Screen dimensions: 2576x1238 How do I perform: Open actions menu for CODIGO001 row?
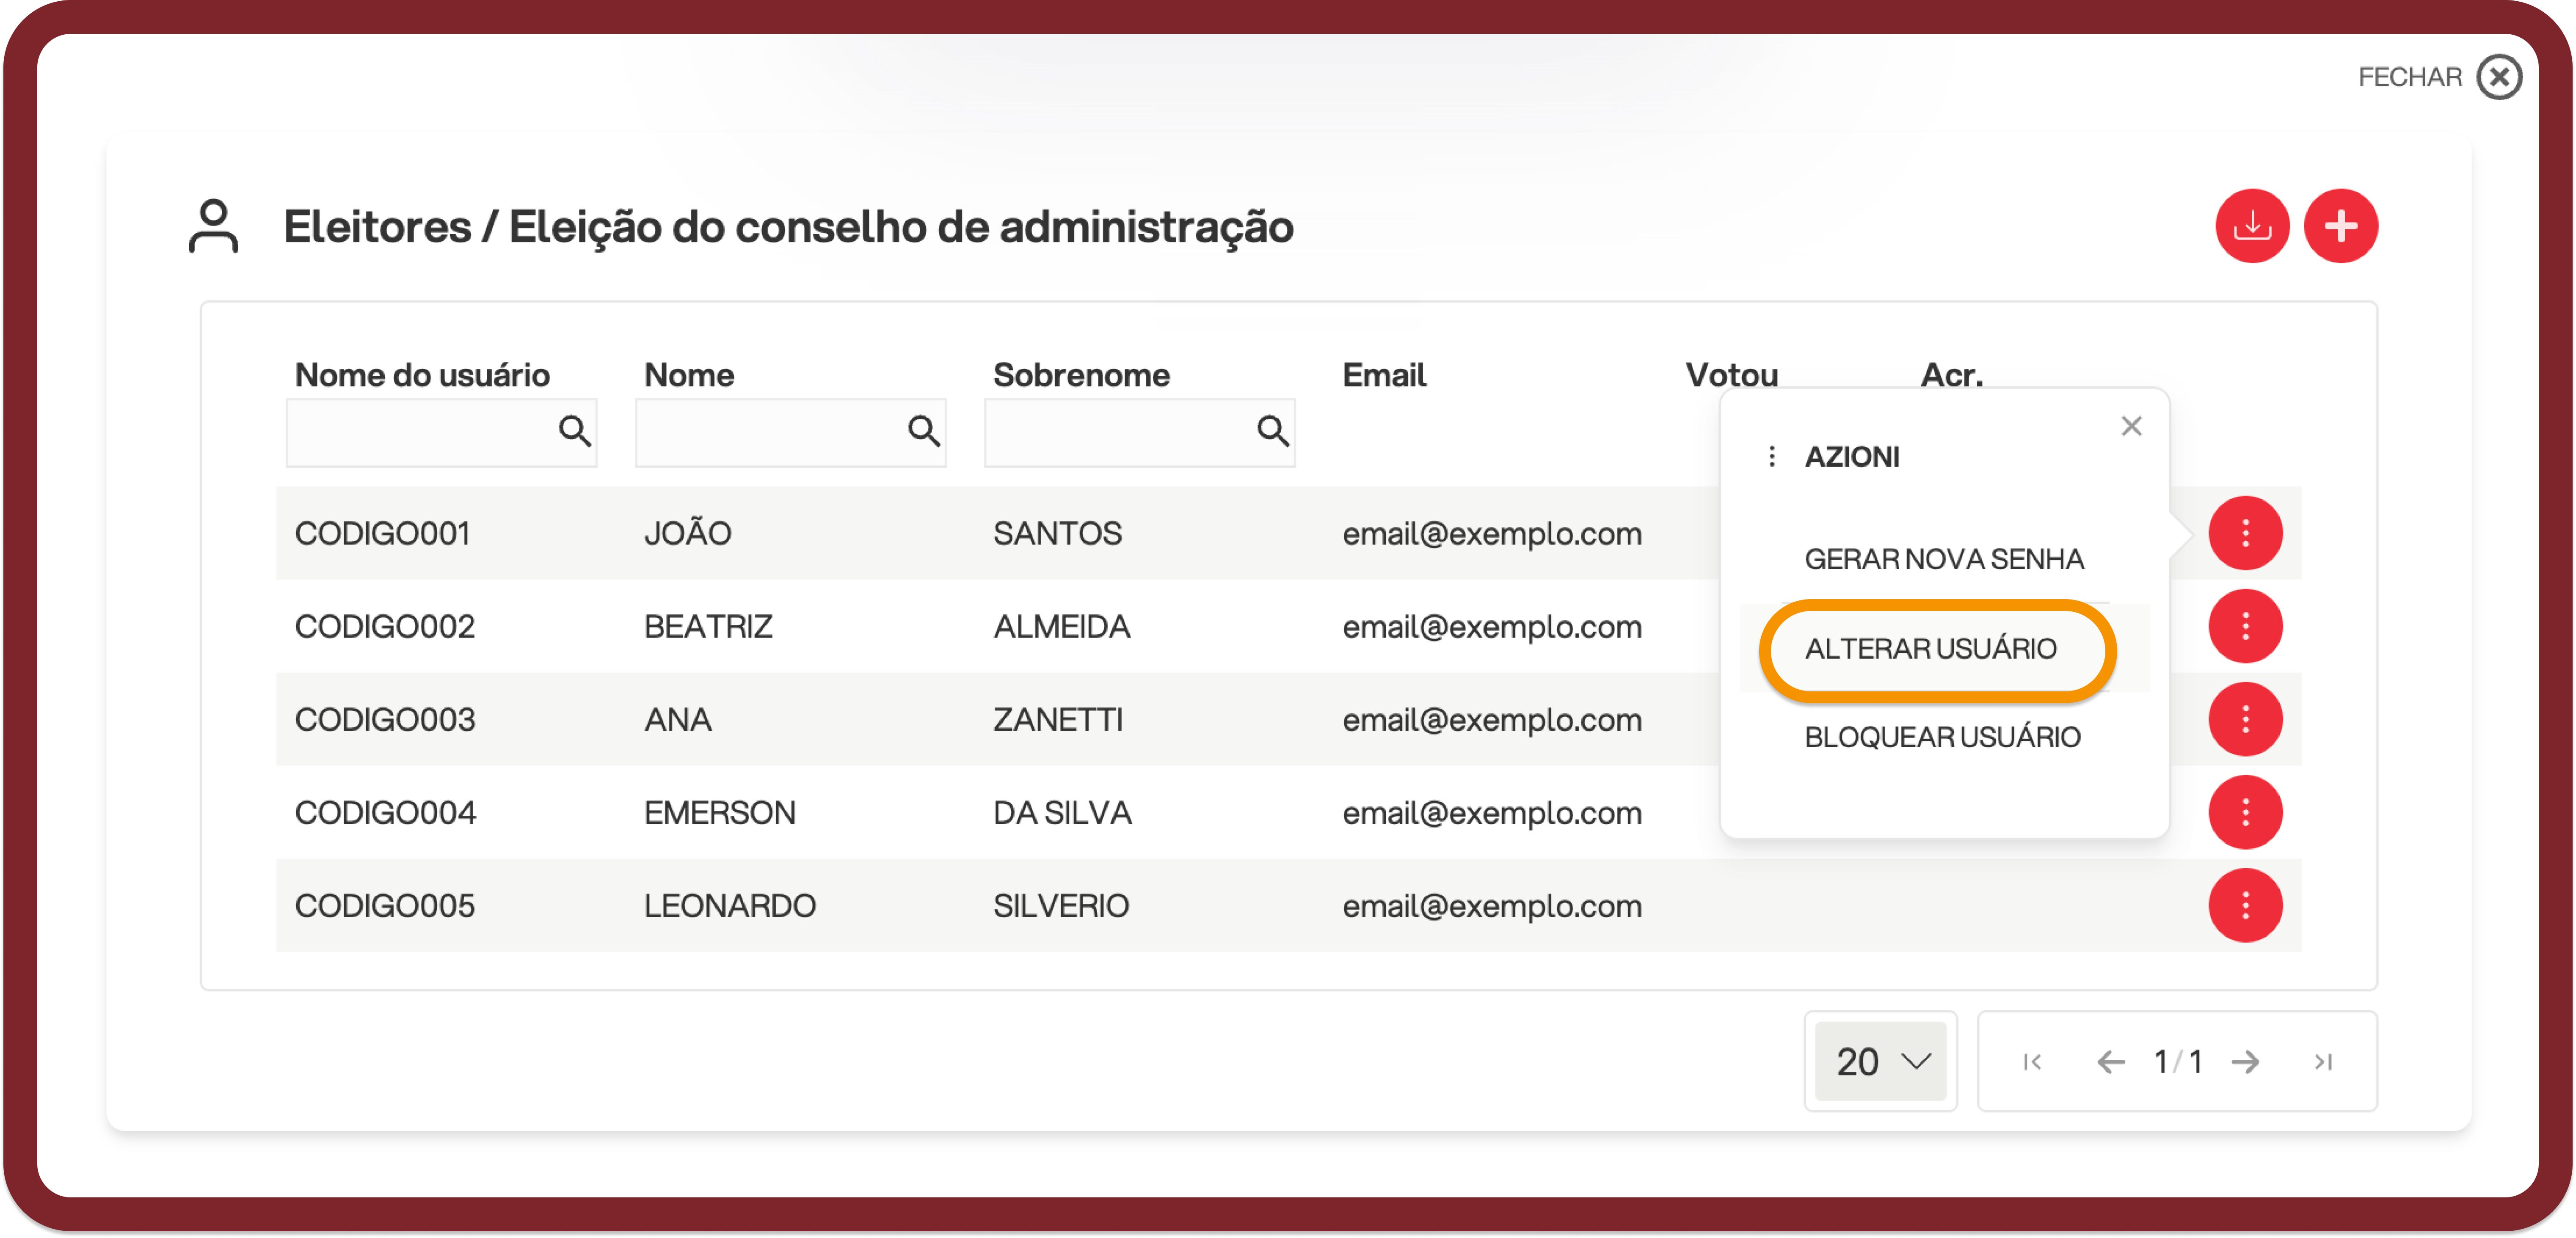tap(2245, 533)
